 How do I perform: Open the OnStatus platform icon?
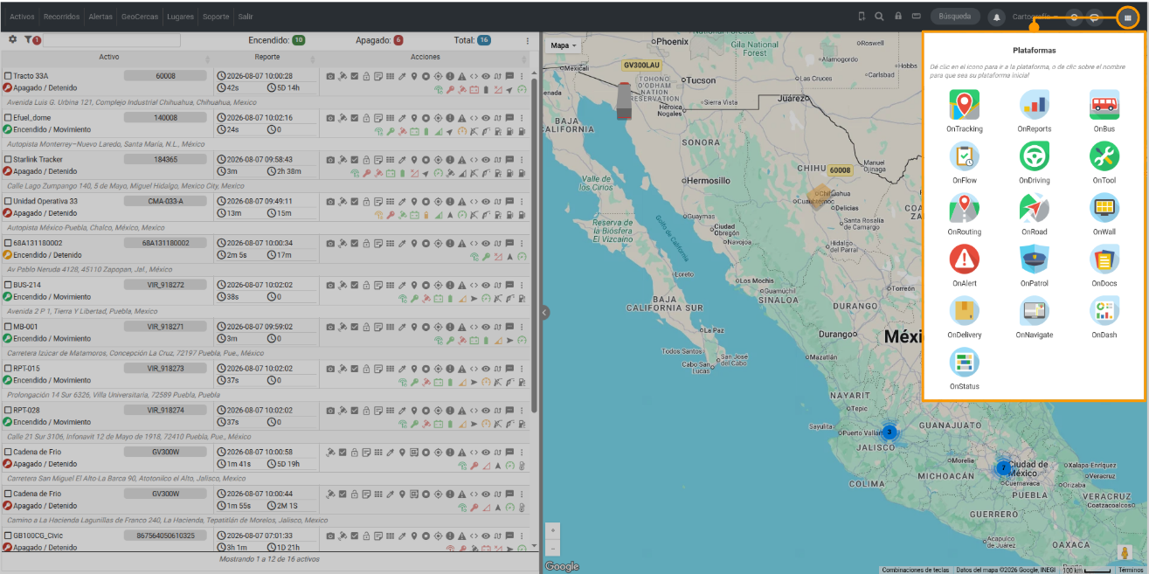pyautogui.click(x=964, y=363)
